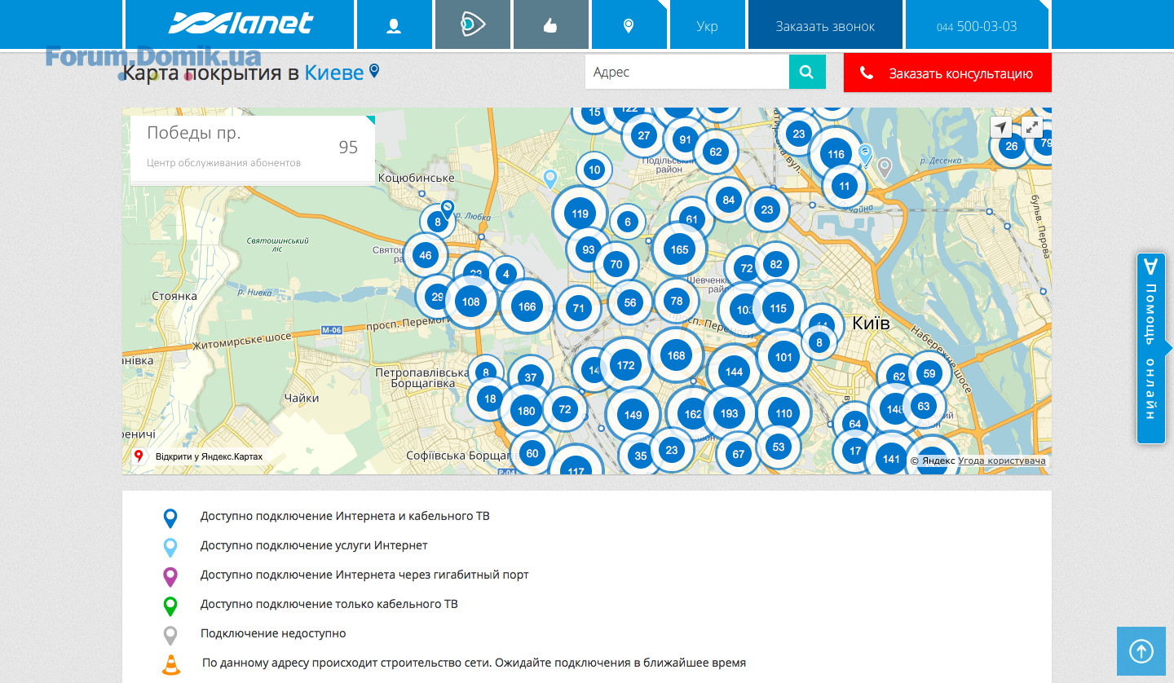Select text Подключение недоступно
The width and height of the screenshot is (1174, 683).
pos(273,633)
